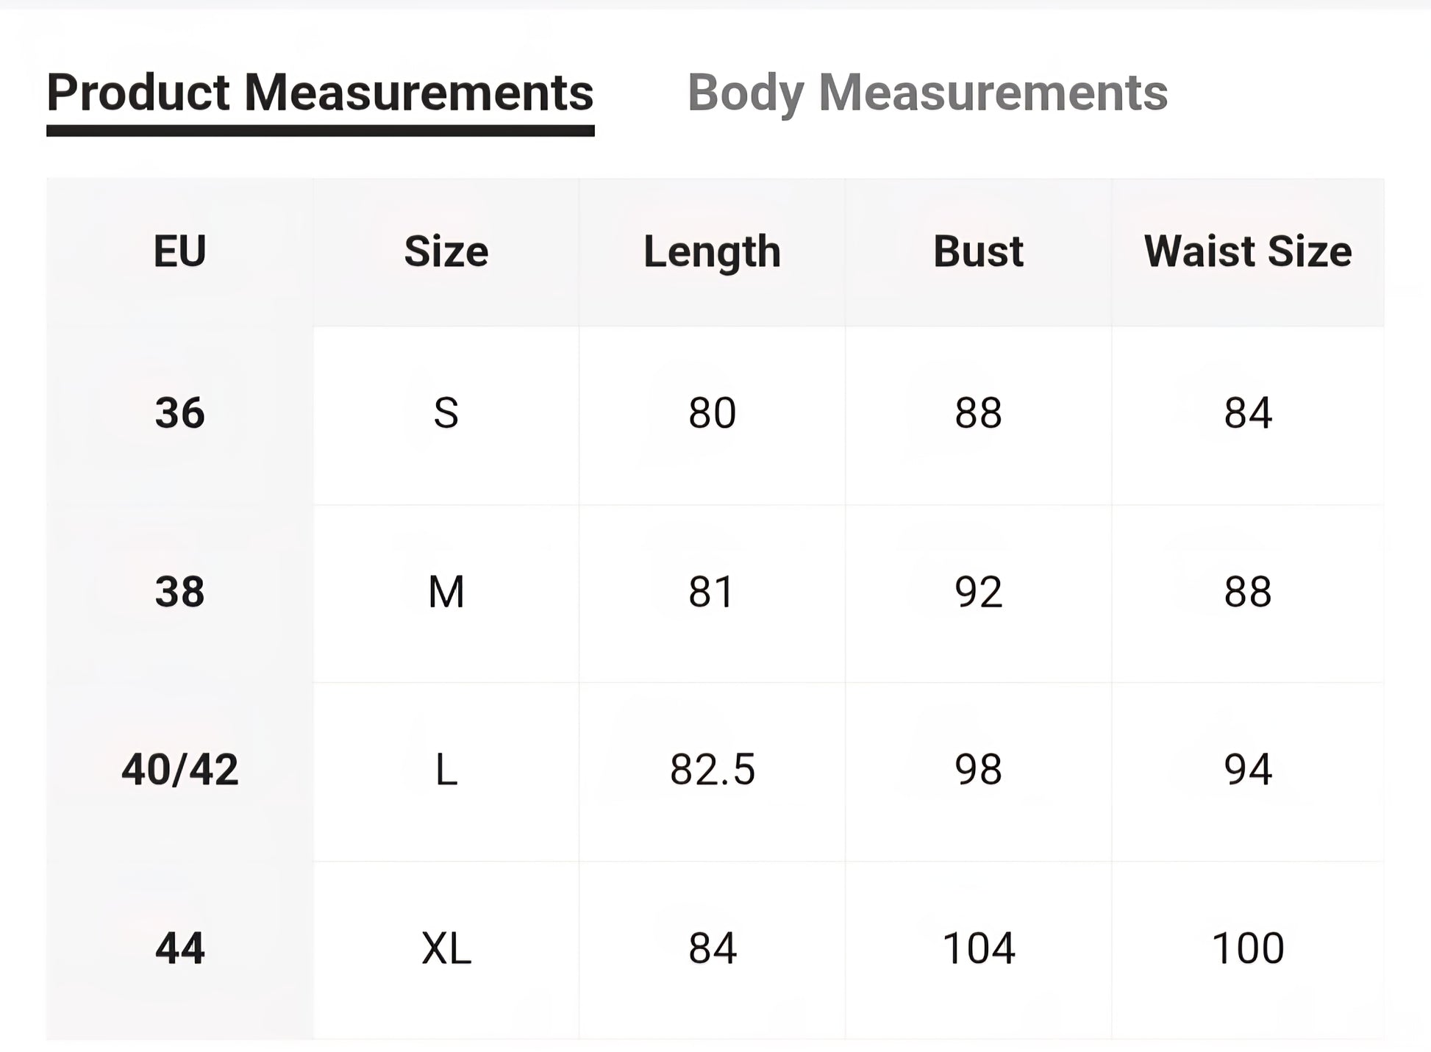
Task: Click the Length column header
Action: pyautogui.click(x=712, y=251)
